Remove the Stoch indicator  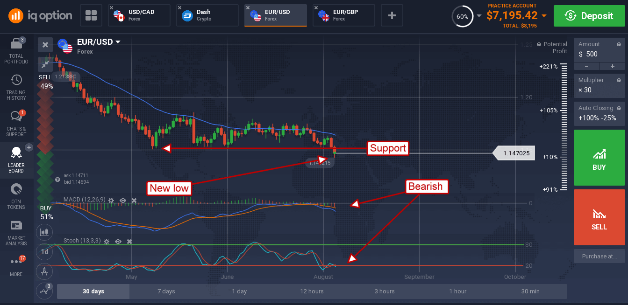[129, 241]
